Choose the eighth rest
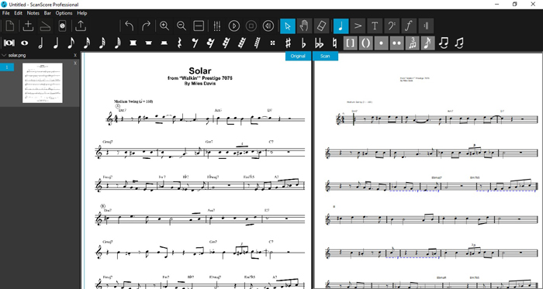Viewport: 543px width, 289px height. [195, 43]
